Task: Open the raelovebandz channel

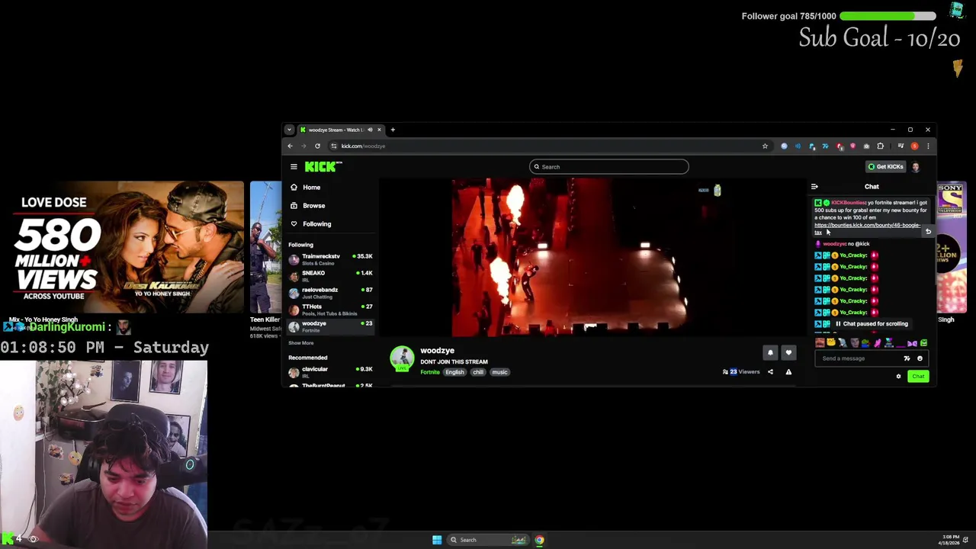Action: 330,293
